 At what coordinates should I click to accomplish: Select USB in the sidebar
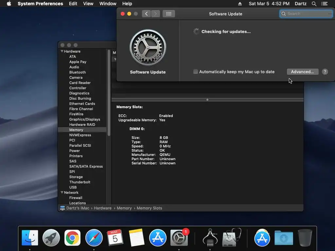(73, 187)
